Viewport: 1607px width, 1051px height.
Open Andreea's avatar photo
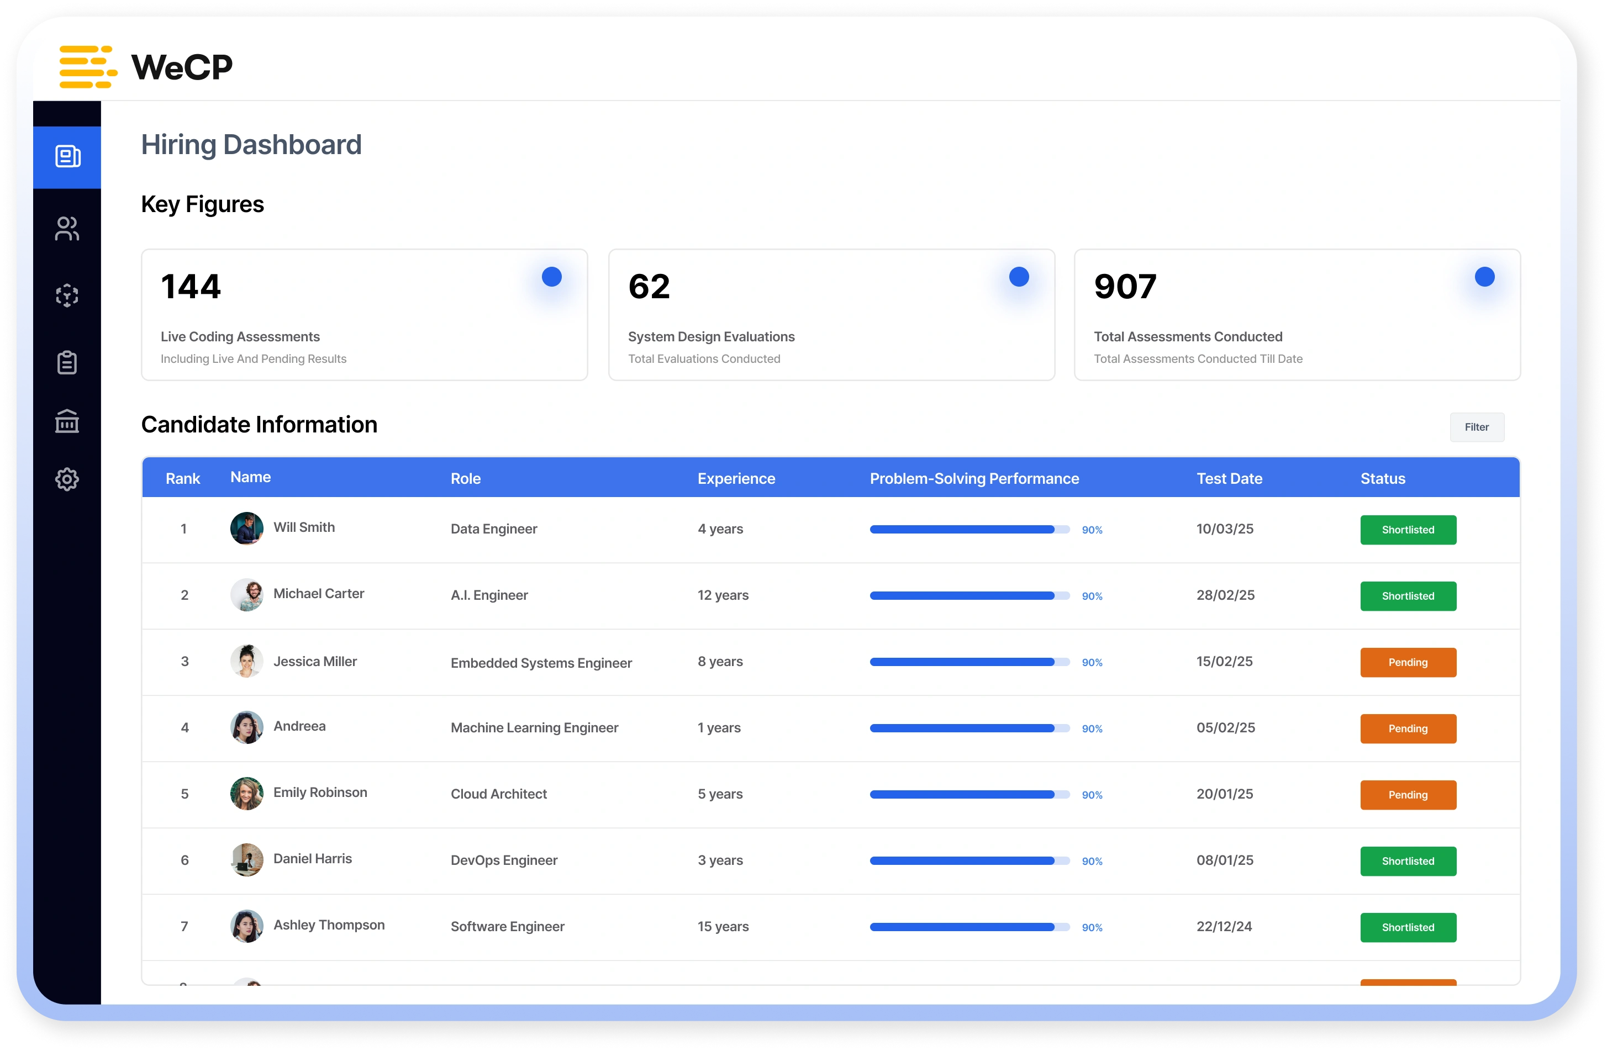[247, 727]
